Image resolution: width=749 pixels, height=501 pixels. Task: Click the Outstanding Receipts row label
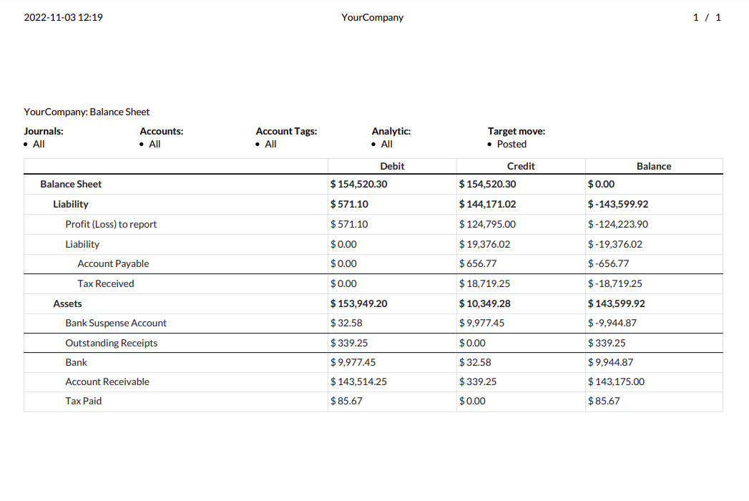(x=112, y=343)
